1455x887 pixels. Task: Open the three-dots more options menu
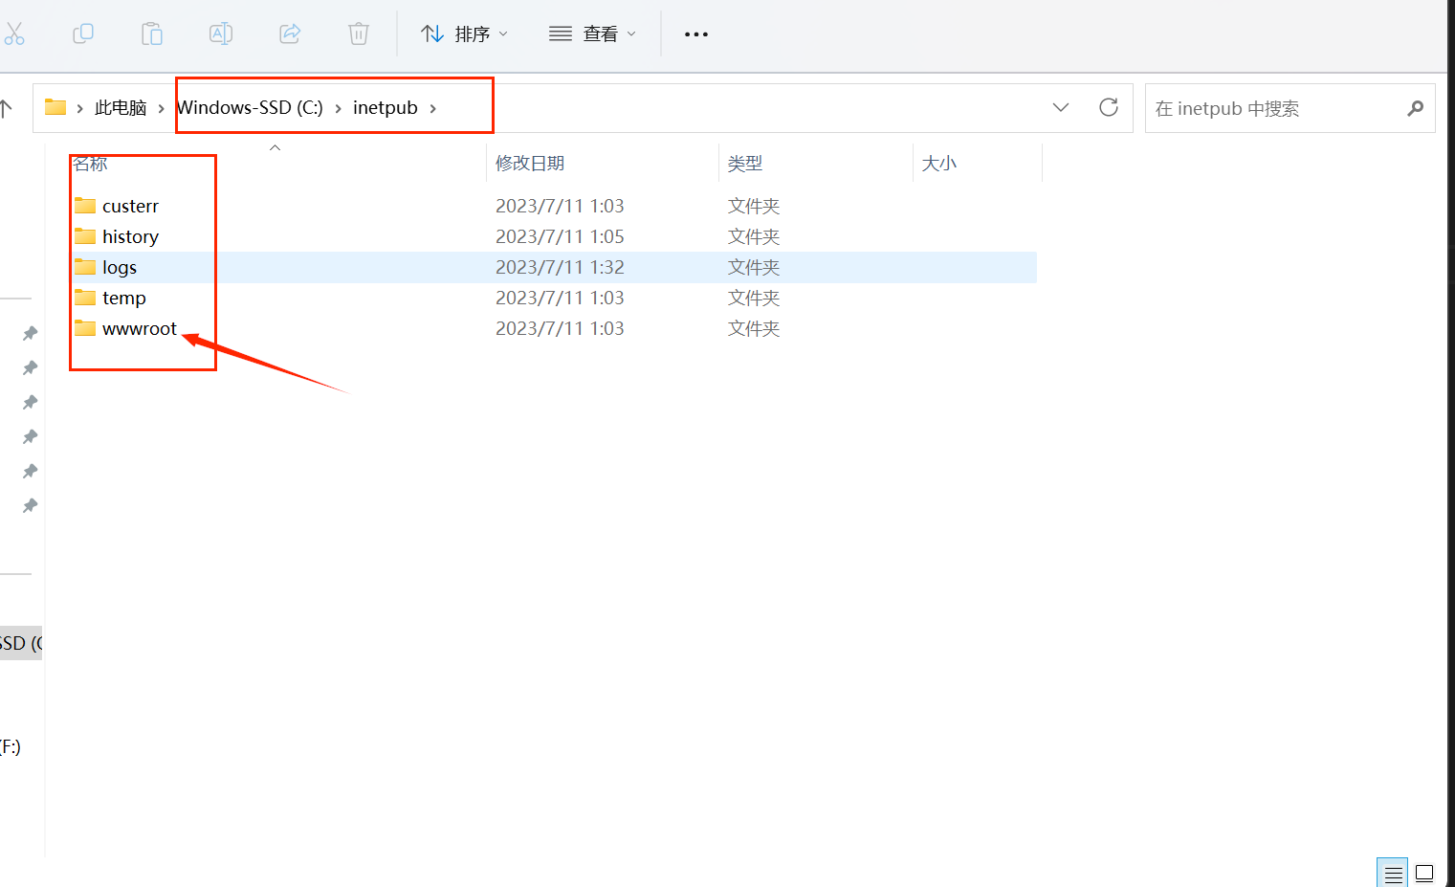pos(696,33)
